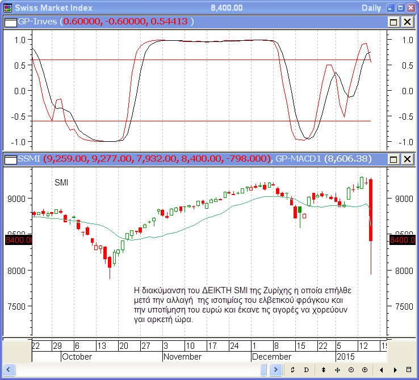Open the chart list page icon
419x380 pixels.
point(409,370)
